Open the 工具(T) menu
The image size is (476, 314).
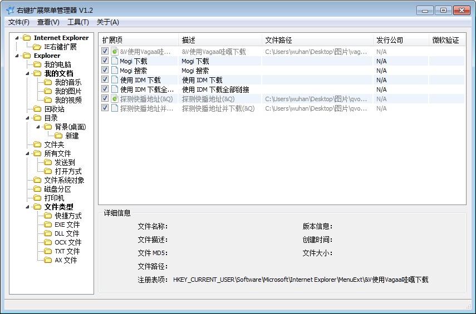pos(78,22)
